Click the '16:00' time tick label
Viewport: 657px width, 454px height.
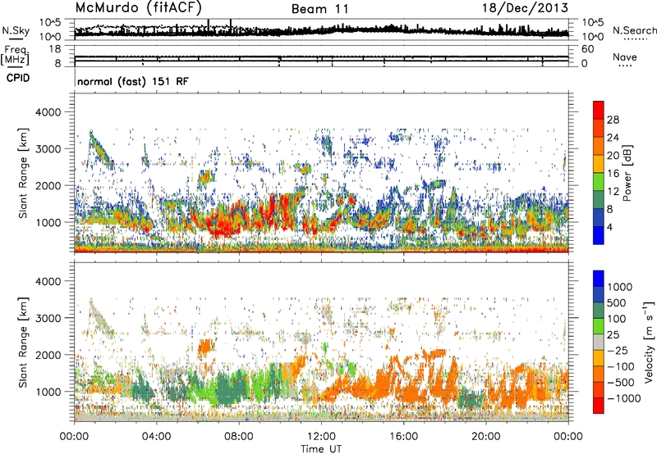[403, 437]
